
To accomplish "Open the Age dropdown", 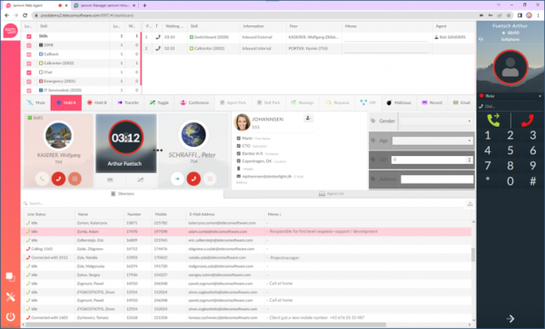I will 432,140.
